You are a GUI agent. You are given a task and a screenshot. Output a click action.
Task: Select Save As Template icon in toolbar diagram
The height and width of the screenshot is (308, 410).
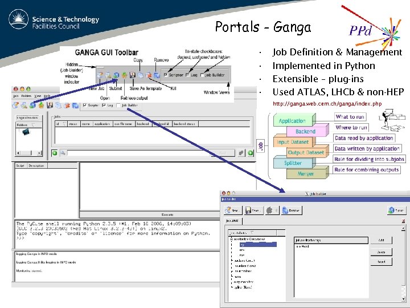pyautogui.click(x=133, y=75)
